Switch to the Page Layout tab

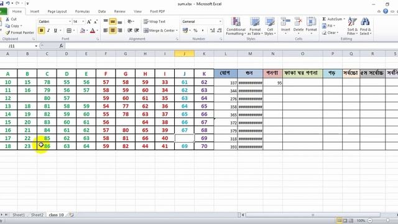coord(57,11)
